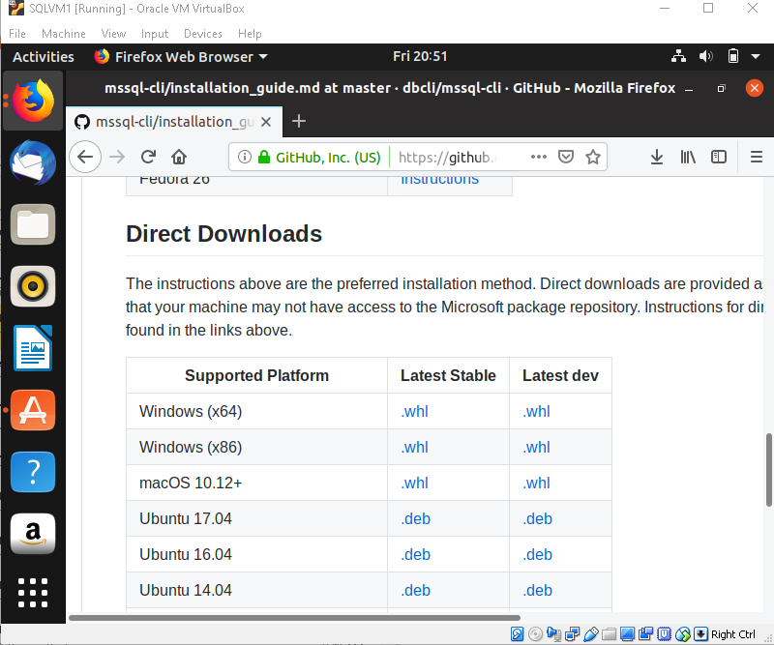Image resolution: width=774 pixels, height=645 pixels.
Task: Go to the Firefox home page
Action: [x=179, y=157]
